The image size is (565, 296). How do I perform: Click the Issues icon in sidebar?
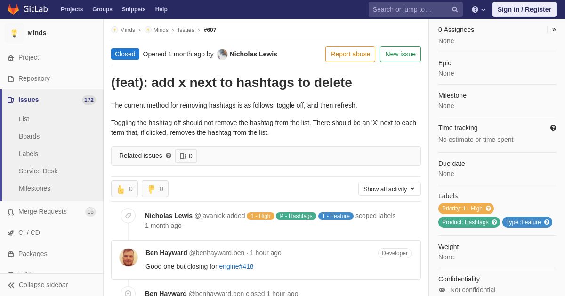[x=11, y=100]
